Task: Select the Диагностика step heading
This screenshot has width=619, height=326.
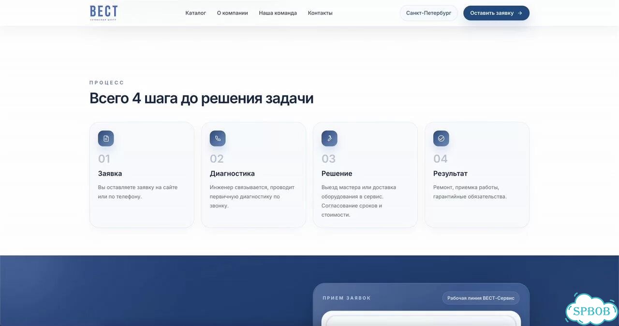Action: [x=232, y=173]
